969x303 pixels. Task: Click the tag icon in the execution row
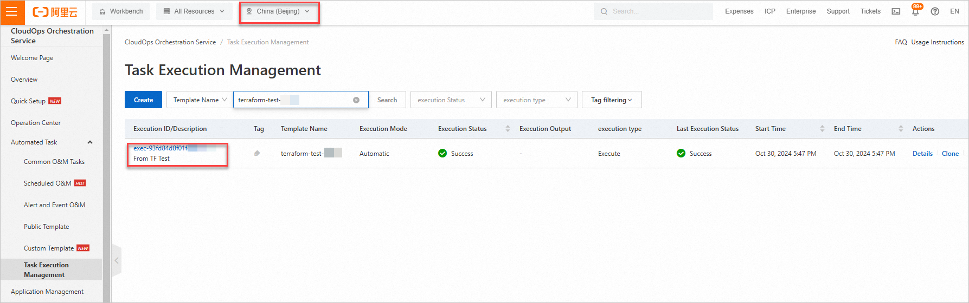click(257, 154)
